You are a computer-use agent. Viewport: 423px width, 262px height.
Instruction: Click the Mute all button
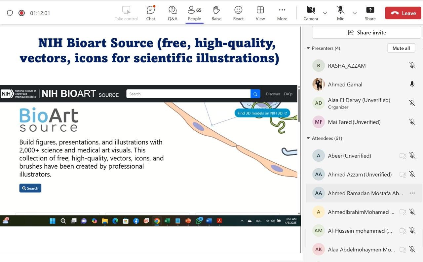pyautogui.click(x=401, y=48)
